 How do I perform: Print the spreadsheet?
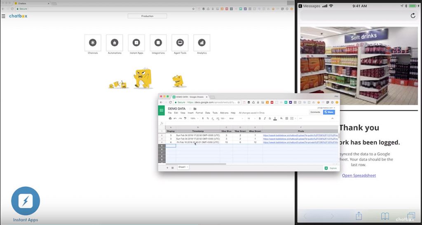tap(170, 118)
